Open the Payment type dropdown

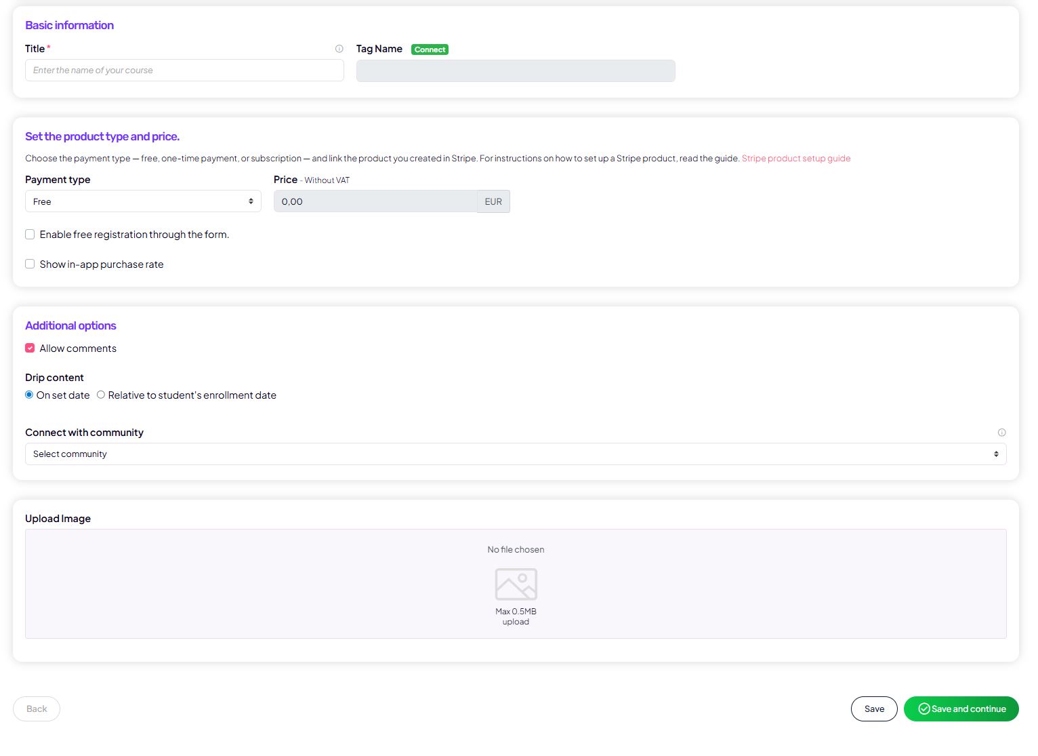[x=143, y=201]
